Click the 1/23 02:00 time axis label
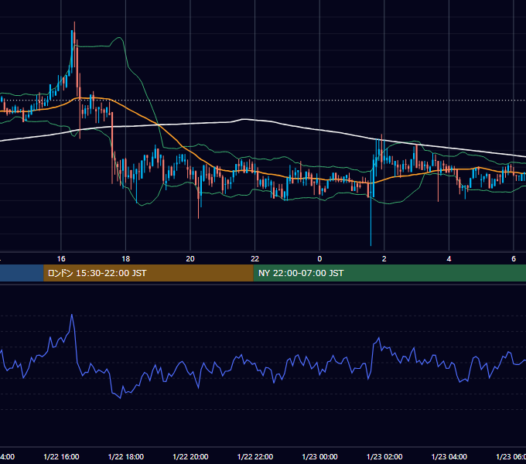 pos(384,456)
